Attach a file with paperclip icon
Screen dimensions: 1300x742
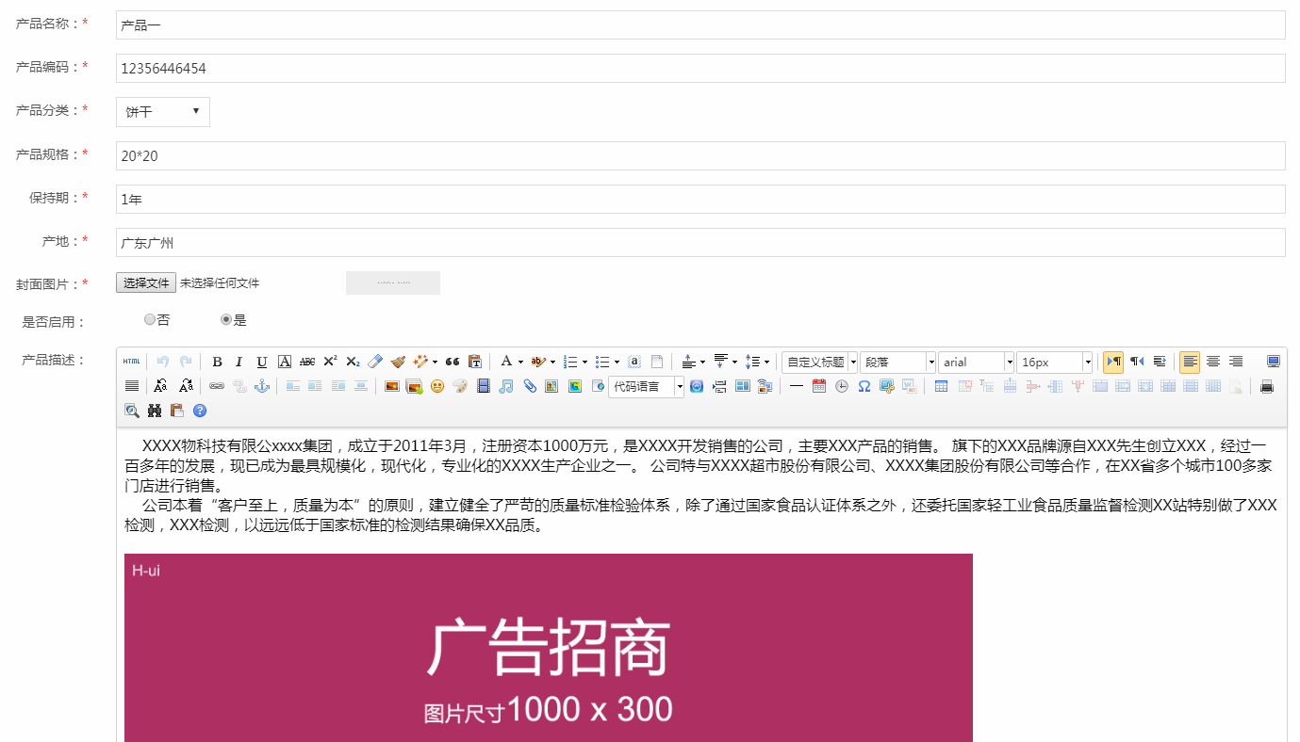[530, 386]
